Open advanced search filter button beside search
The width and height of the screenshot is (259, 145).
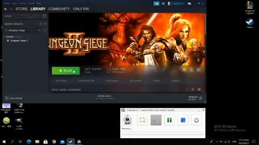pyautogui.click(x=45, y=30)
